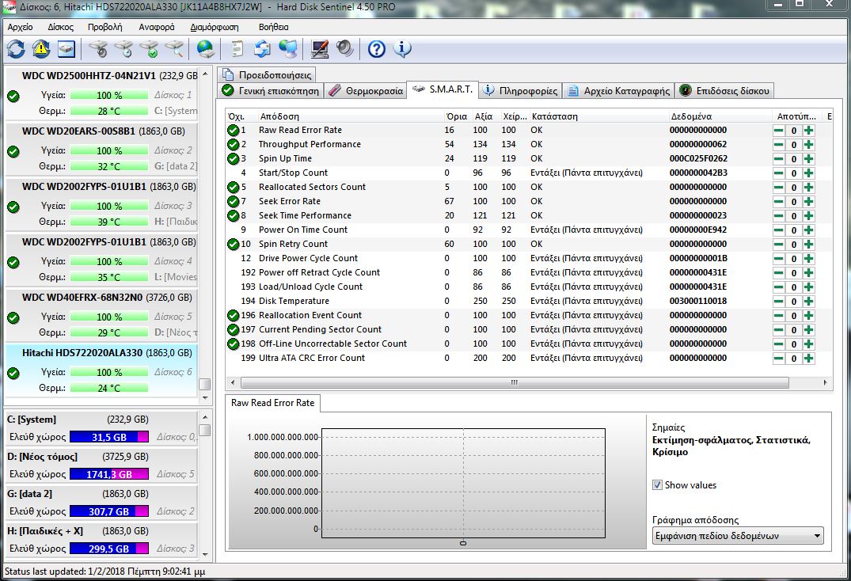Switch to the Γενική επισκόπηση tab

(271, 90)
